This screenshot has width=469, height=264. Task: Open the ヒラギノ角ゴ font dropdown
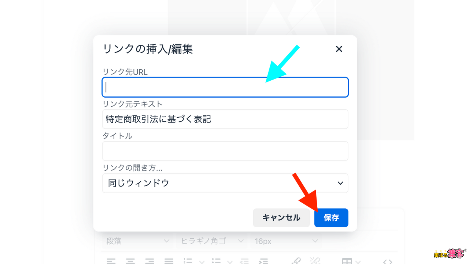pos(211,241)
